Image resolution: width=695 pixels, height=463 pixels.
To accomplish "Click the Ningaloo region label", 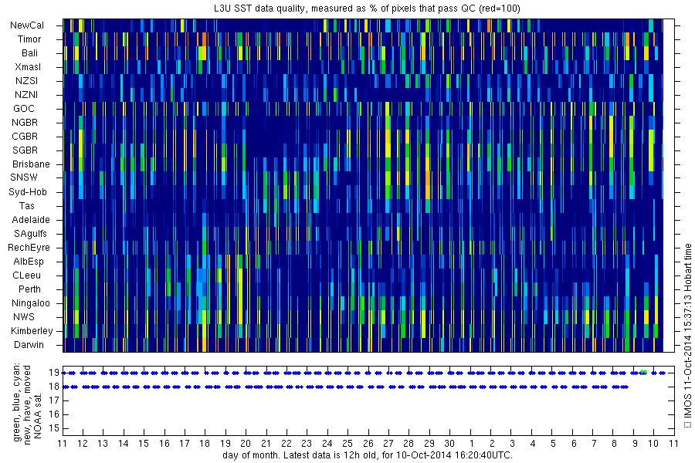I will [31, 303].
